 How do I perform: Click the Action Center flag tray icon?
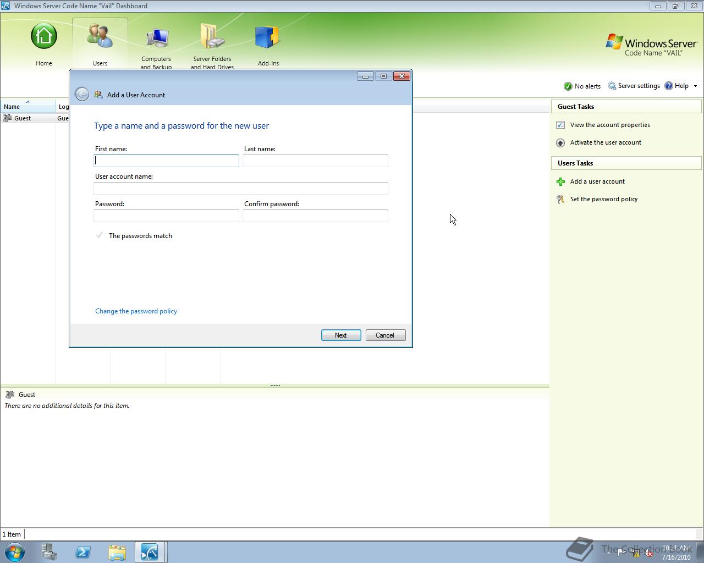[621, 553]
